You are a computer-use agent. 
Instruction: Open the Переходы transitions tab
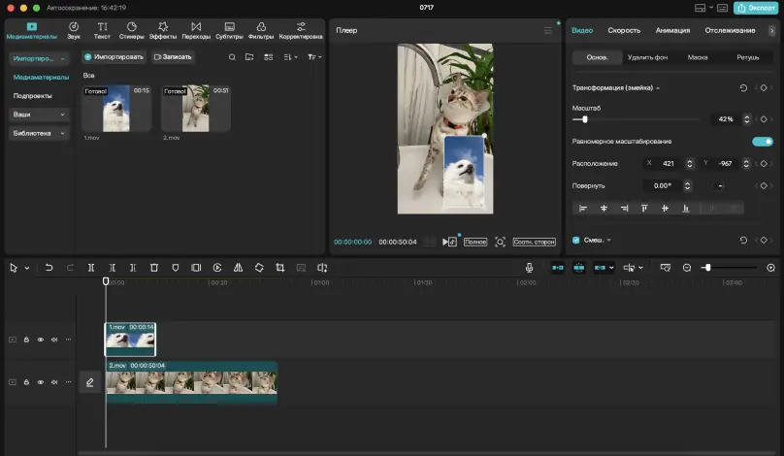pos(196,30)
